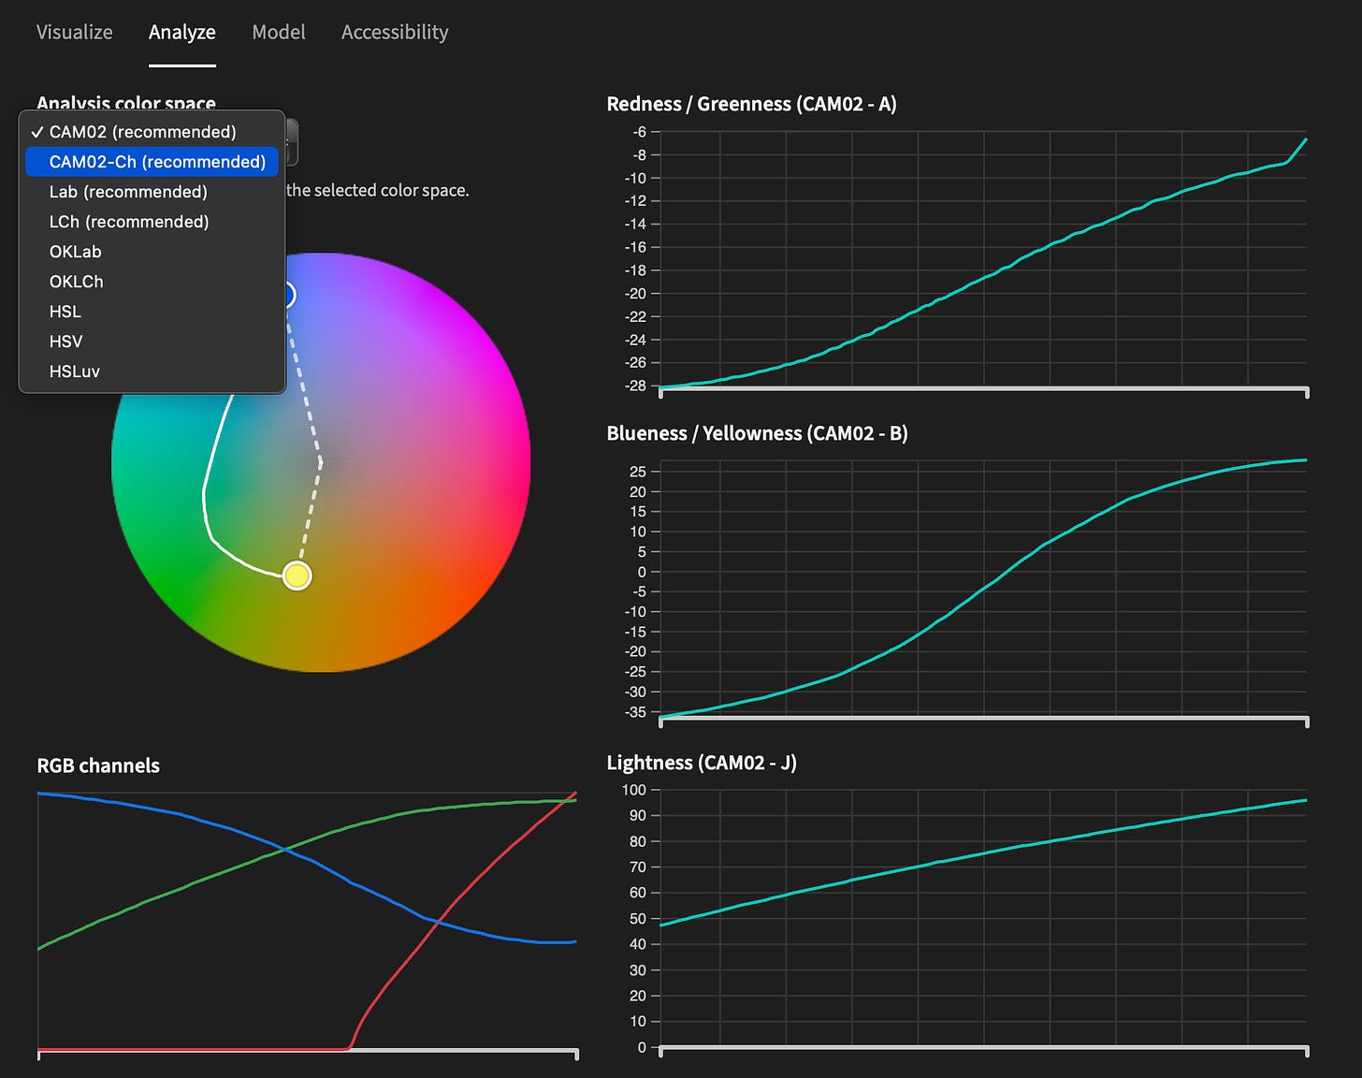This screenshot has height=1078, width=1362.
Task: Select HSLuv at the bottom of the list
Action: (x=74, y=371)
